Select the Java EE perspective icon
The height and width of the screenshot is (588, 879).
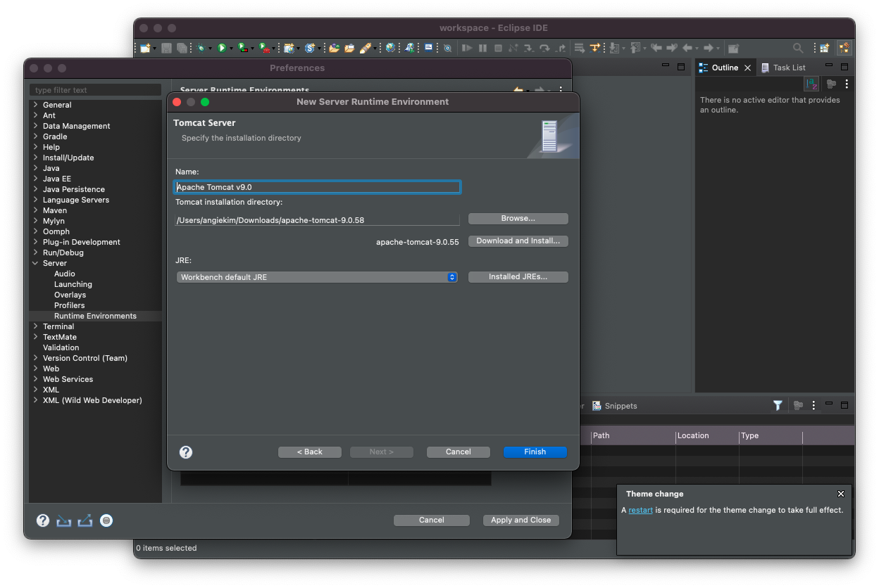point(844,48)
